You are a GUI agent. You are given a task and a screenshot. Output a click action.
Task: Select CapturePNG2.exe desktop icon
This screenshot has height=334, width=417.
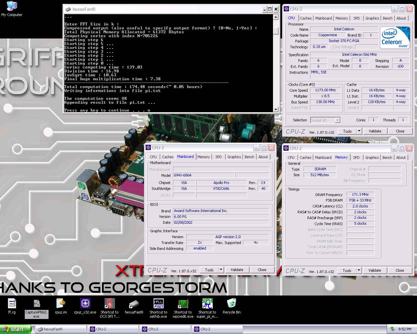(x=36, y=309)
